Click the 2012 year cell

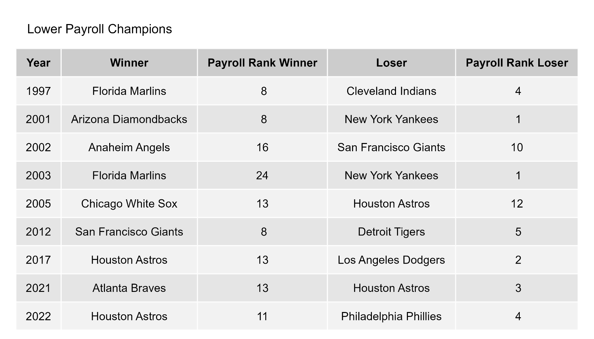(39, 232)
